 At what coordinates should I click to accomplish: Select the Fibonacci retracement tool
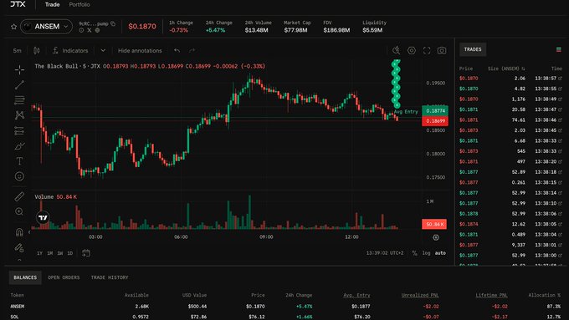pyautogui.click(x=19, y=99)
